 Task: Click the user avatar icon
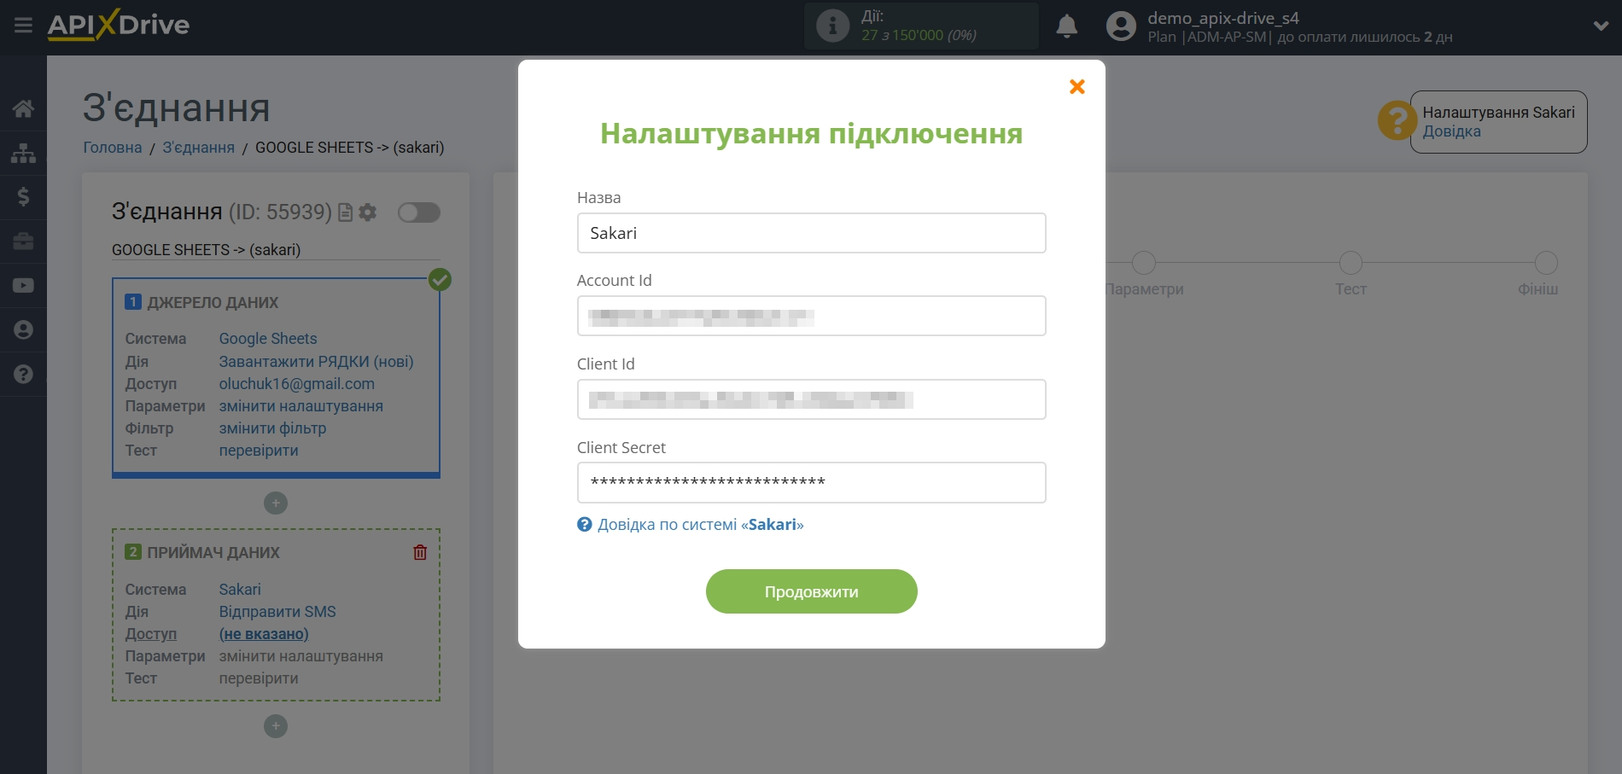(x=1121, y=26)
